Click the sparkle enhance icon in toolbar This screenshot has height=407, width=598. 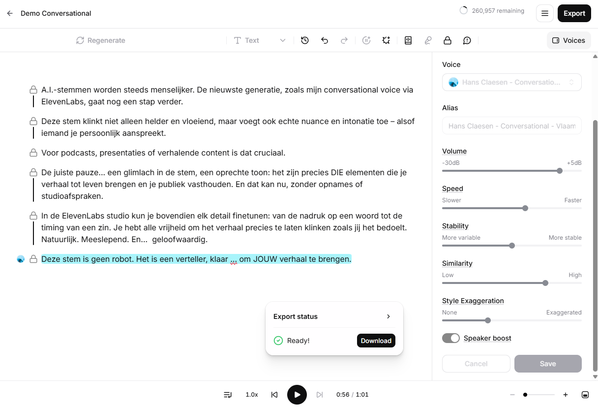tap(386, 40)
